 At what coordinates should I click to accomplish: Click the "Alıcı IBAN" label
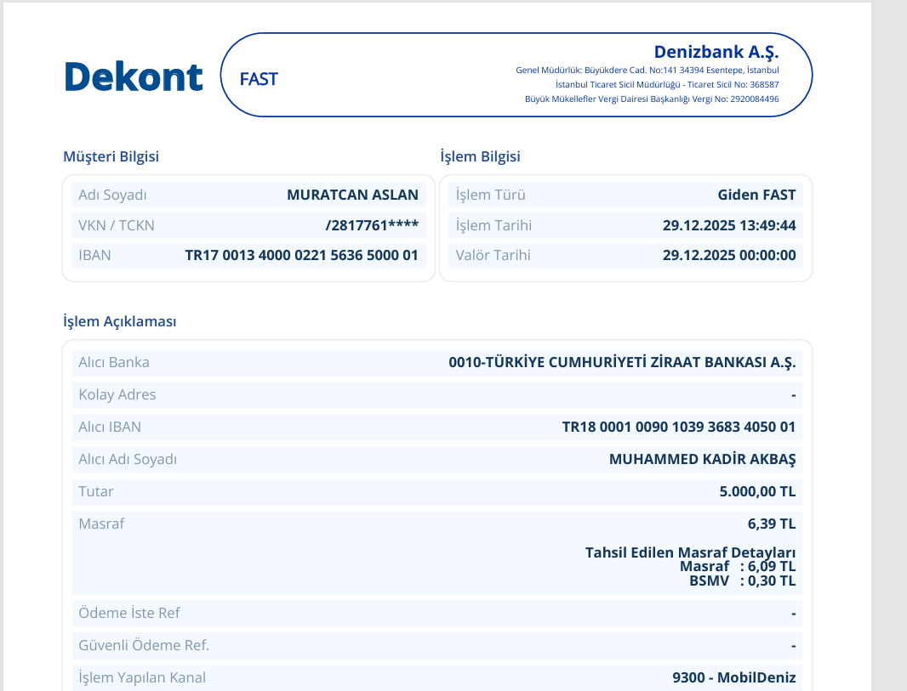click(x=110, y=427)
